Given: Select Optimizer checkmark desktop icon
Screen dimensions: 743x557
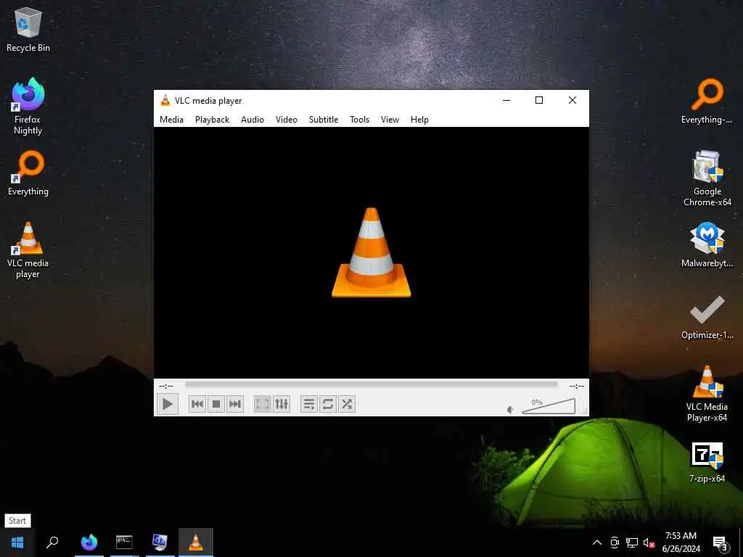Looking at the screenshot, I should [707, 317].
